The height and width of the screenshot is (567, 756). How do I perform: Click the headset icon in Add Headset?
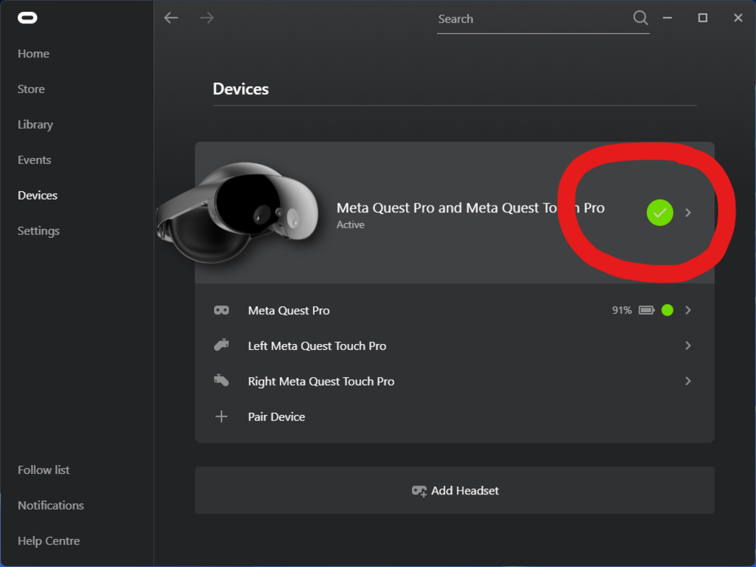(x=419, y=491)
